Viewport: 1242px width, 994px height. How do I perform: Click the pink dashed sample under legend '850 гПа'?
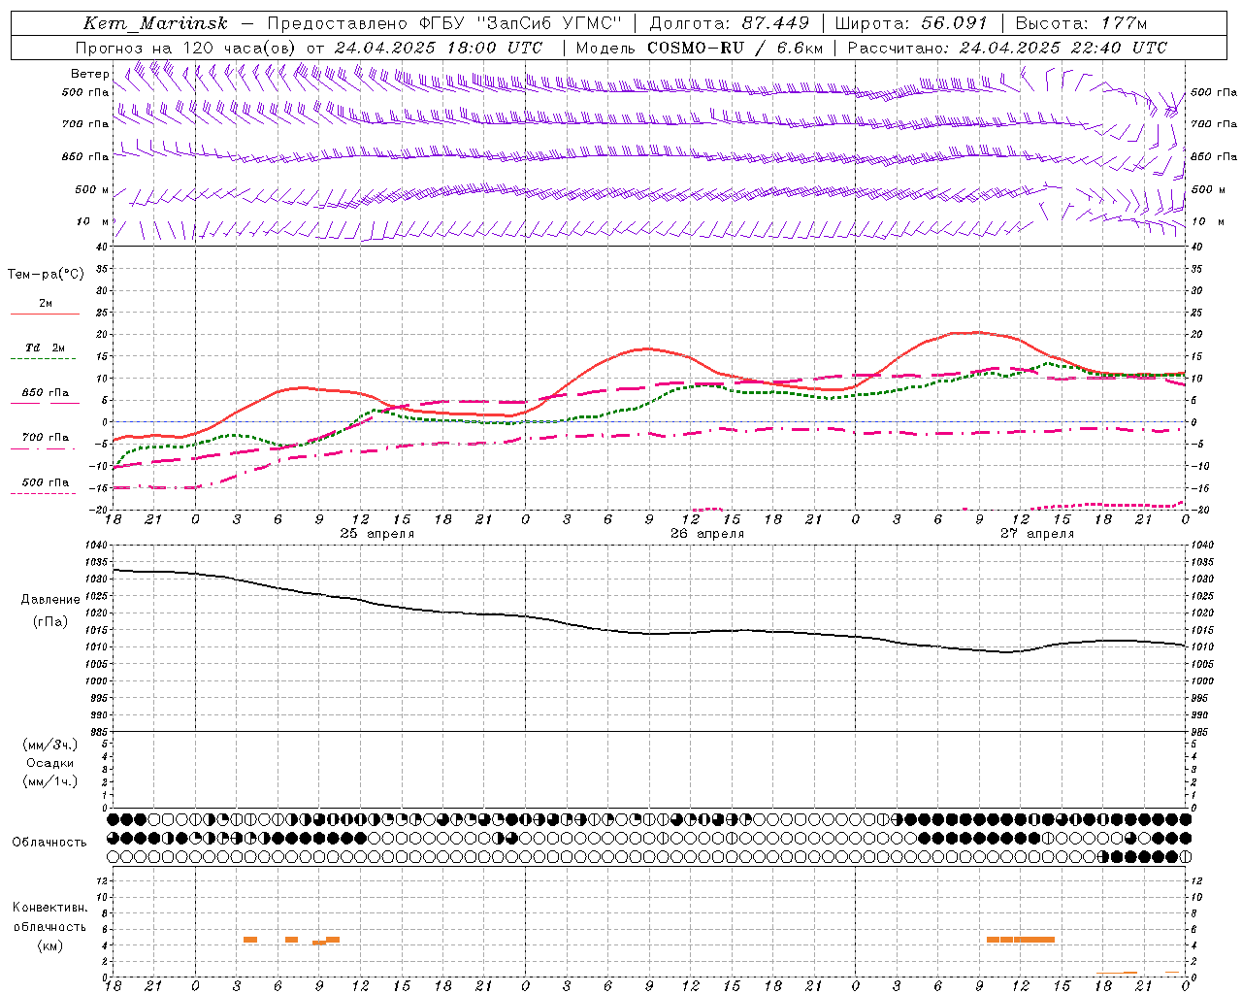click(x=45, y=404)
